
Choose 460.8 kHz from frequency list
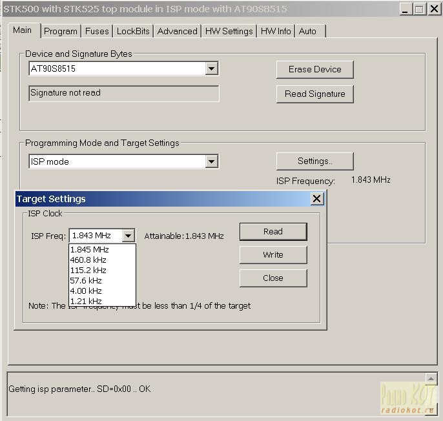102,260
